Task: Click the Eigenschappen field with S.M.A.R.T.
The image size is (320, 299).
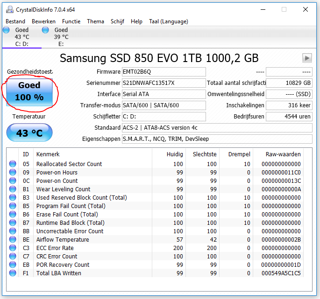Action: pyautogui.click(x=217, y=139)
